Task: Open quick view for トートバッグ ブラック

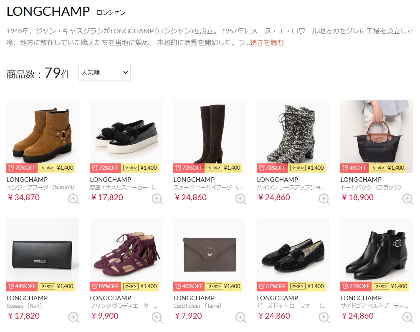Action: coord(407,199)
